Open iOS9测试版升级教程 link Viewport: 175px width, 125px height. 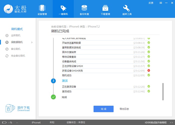(x=155, y=122)
